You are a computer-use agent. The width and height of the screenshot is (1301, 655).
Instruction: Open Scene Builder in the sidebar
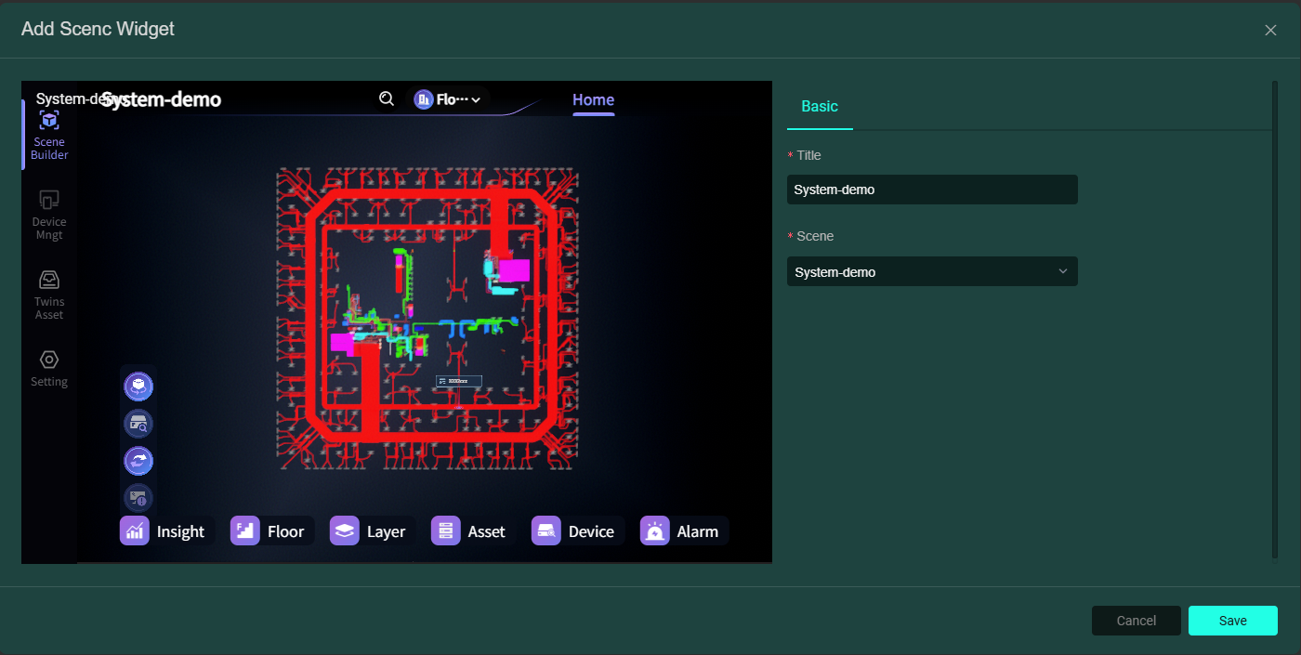(x=49, y=135)
